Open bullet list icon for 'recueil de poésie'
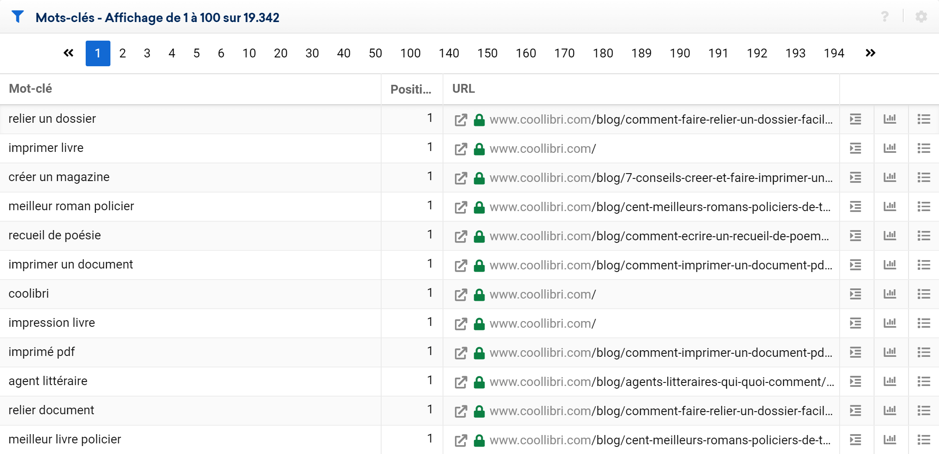The width and height of the screenshot is (939, 454). coord(924,236)
